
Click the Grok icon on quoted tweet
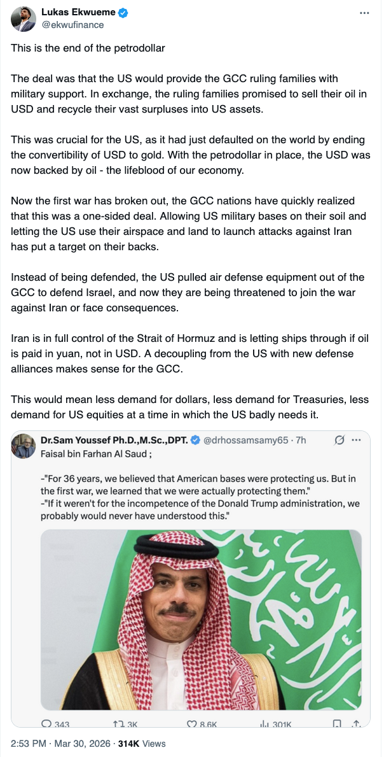pyautogui.click(x=339, y=440)
